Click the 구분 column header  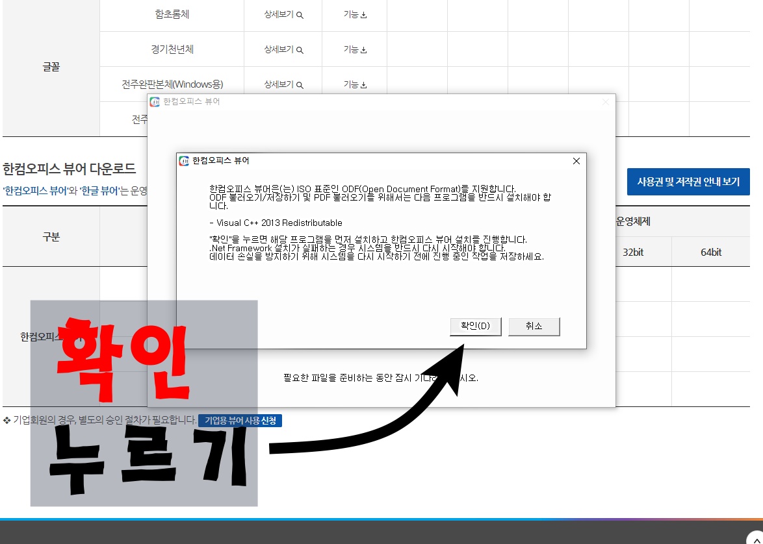click(51, 237)
